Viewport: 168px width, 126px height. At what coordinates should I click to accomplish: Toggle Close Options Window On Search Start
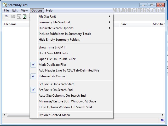click(x=72, y=107)
